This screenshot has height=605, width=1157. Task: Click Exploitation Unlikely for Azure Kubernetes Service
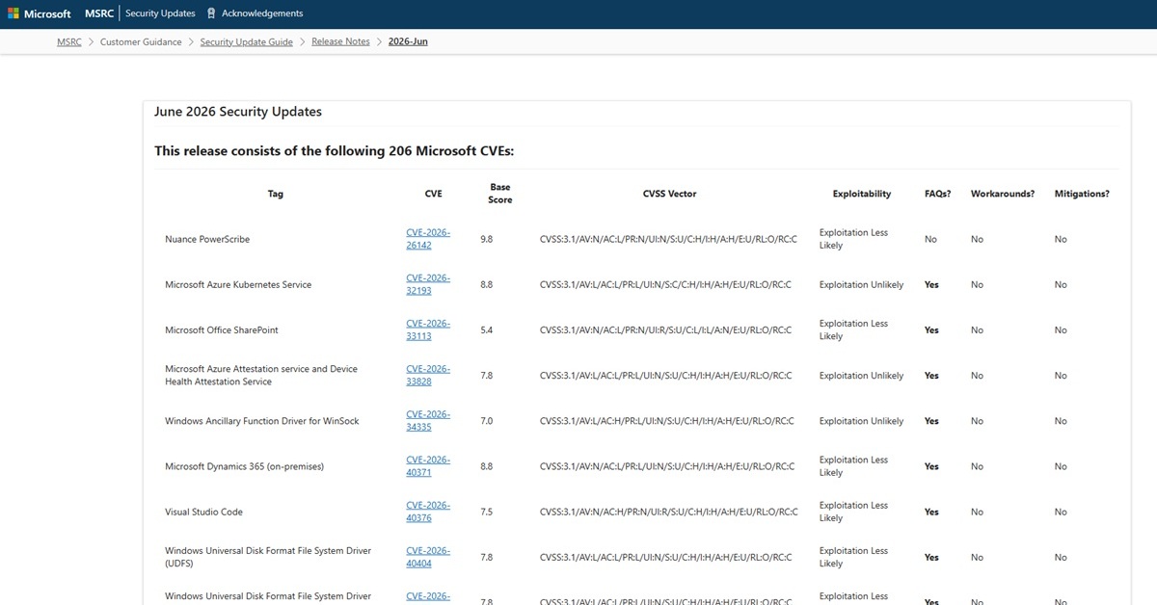tap(862, 284)
